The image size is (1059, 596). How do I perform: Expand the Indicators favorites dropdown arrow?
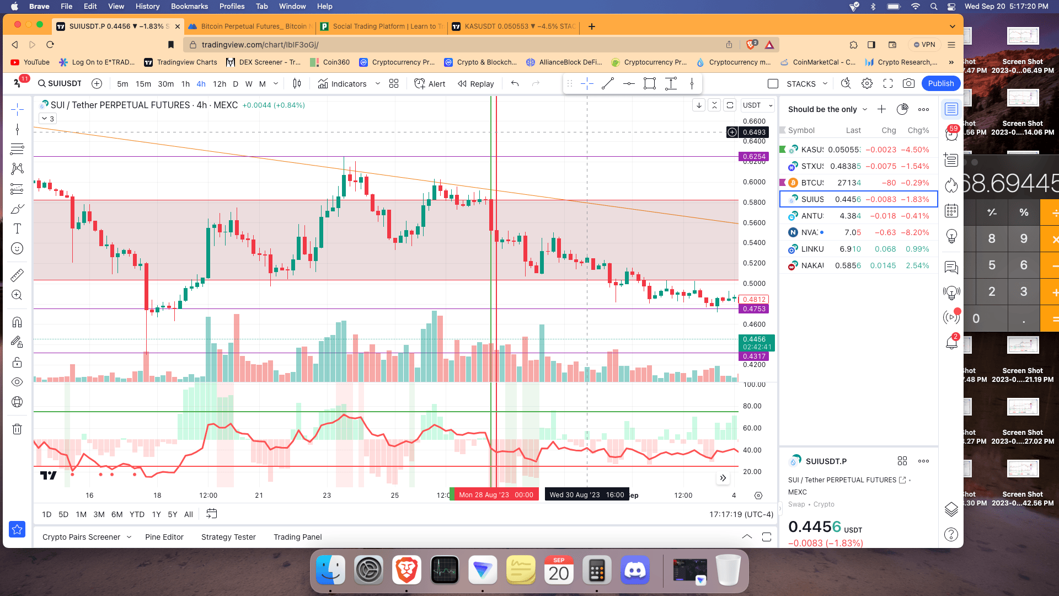[378, 83]
